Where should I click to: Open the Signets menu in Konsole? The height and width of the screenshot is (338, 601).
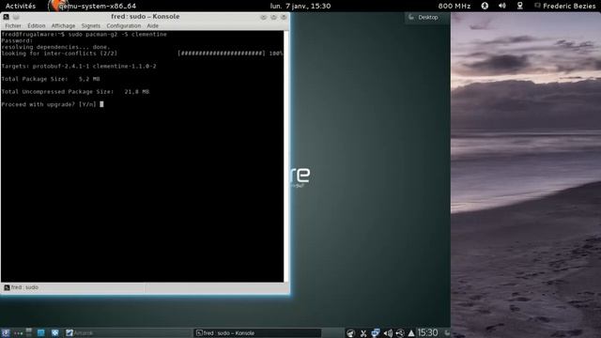[90, 25]
